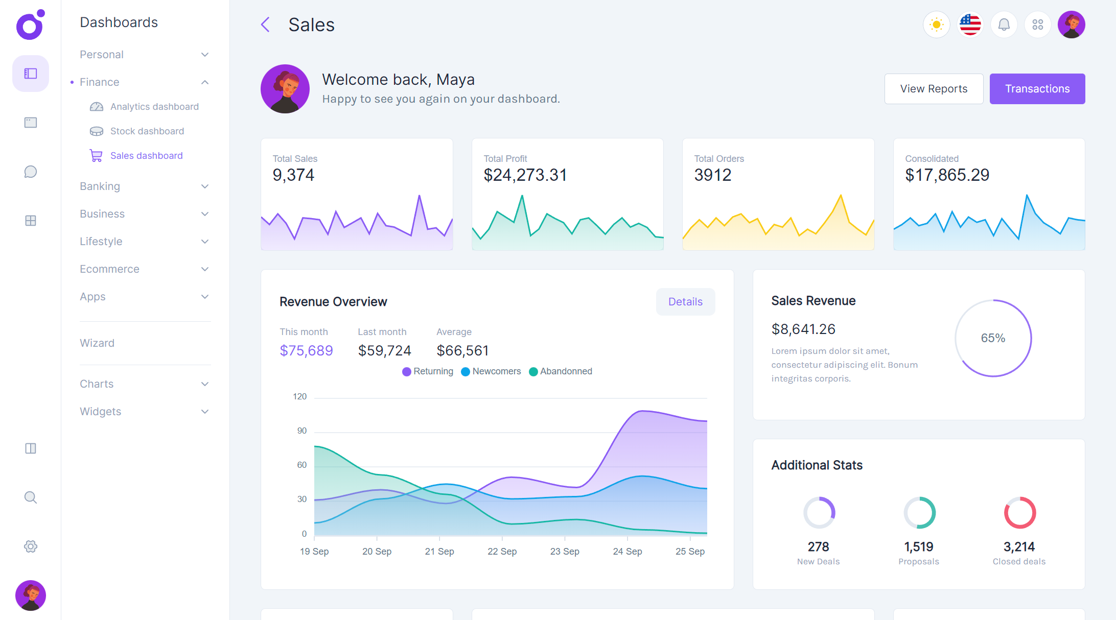Open the Transactions button
Viewport: 1116px width, 620px height.
(x=1037, y=88)
